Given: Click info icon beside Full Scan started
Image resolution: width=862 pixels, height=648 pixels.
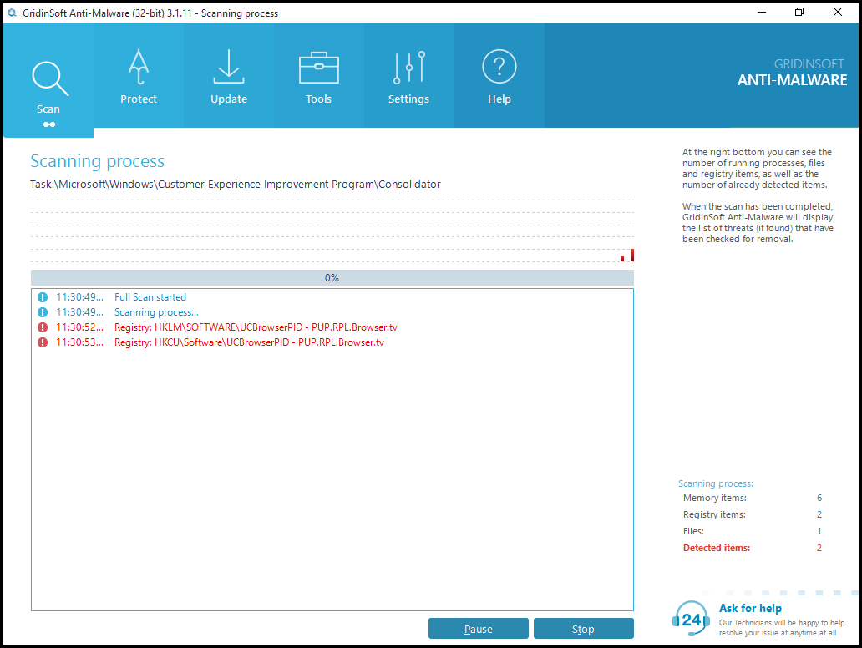Looking at the screenshot, I should click(43, 297).
